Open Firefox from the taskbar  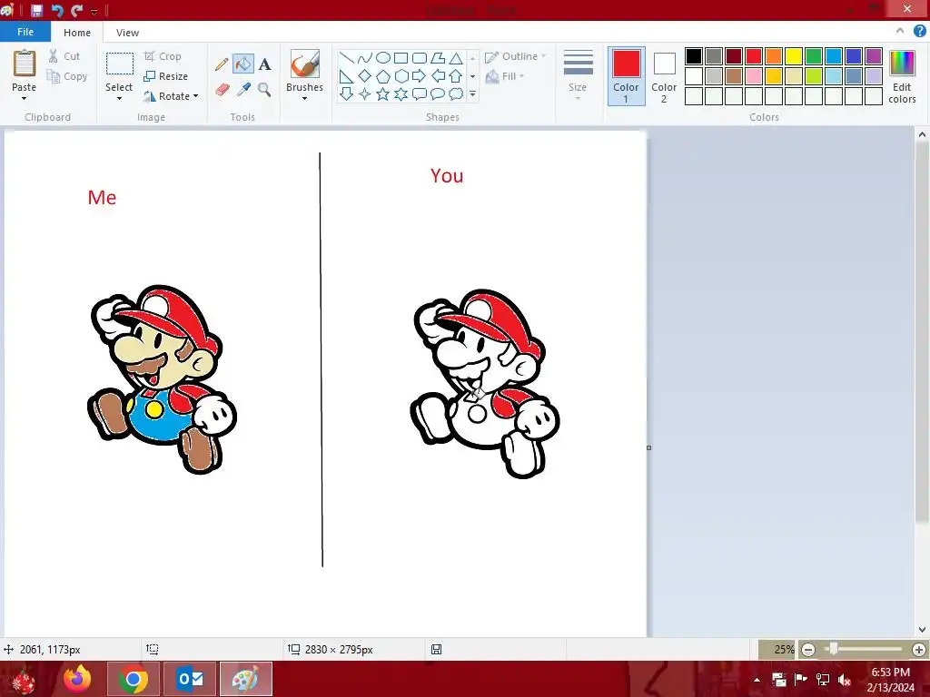tap(78, 679)
